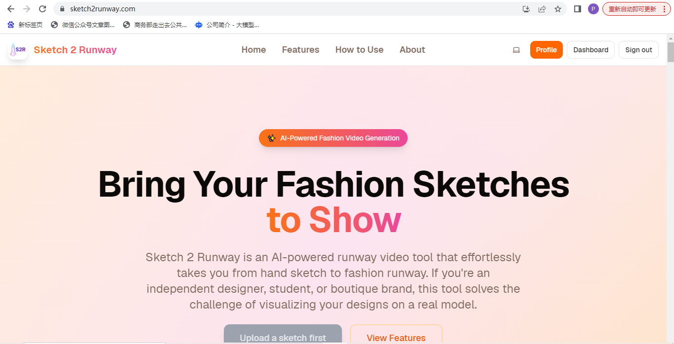
Task: Click the Upload a sketch first button
Action: pyautogui.click(x=283, y=337)
